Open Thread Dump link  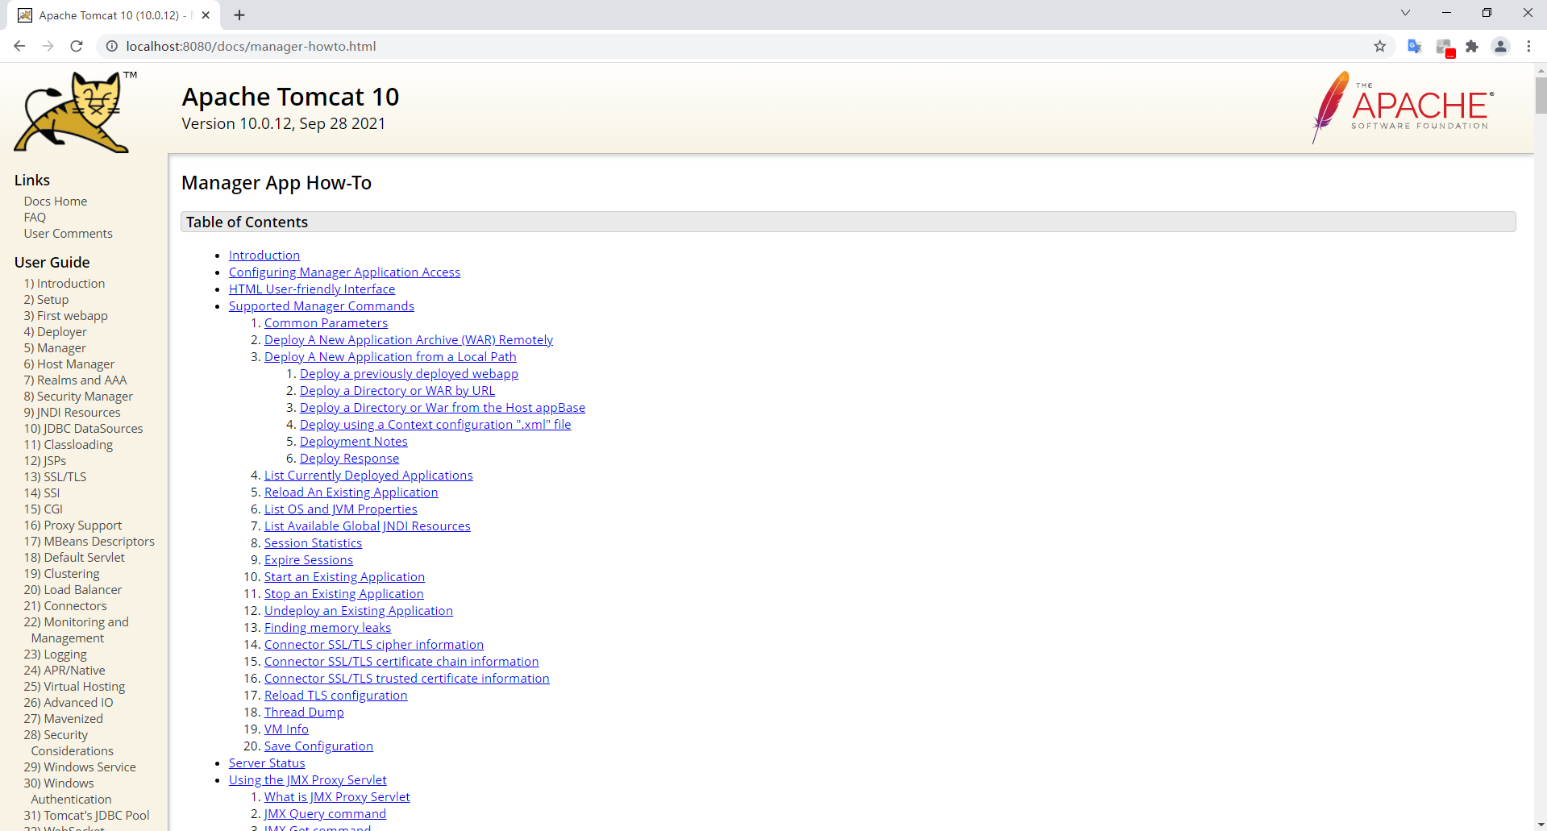click(x=304, y=713)
